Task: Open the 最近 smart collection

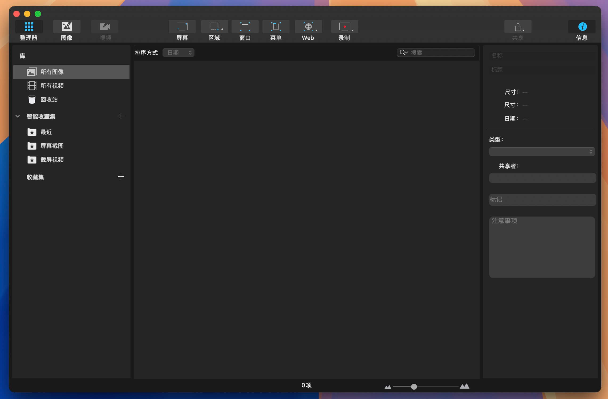Action: [71, 132]
